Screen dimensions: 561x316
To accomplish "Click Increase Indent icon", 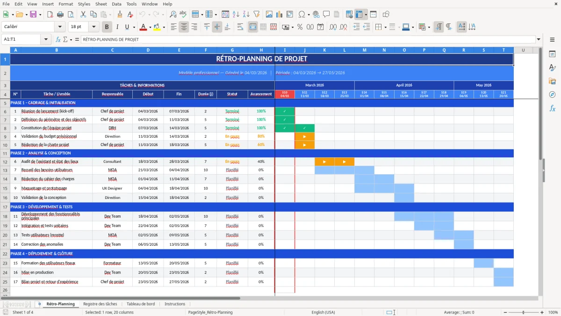I will 357,27.
